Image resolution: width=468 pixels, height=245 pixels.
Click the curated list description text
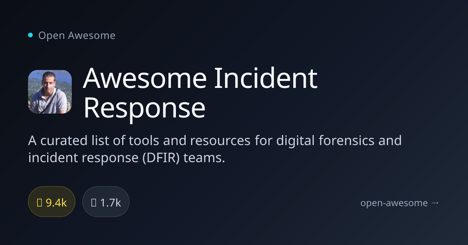tap(215, 149)
